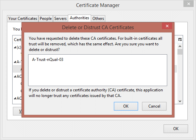The width and height of the screenshot is (196, 140).
Task: Select the Authorities tab
Action: coord(79,18)
